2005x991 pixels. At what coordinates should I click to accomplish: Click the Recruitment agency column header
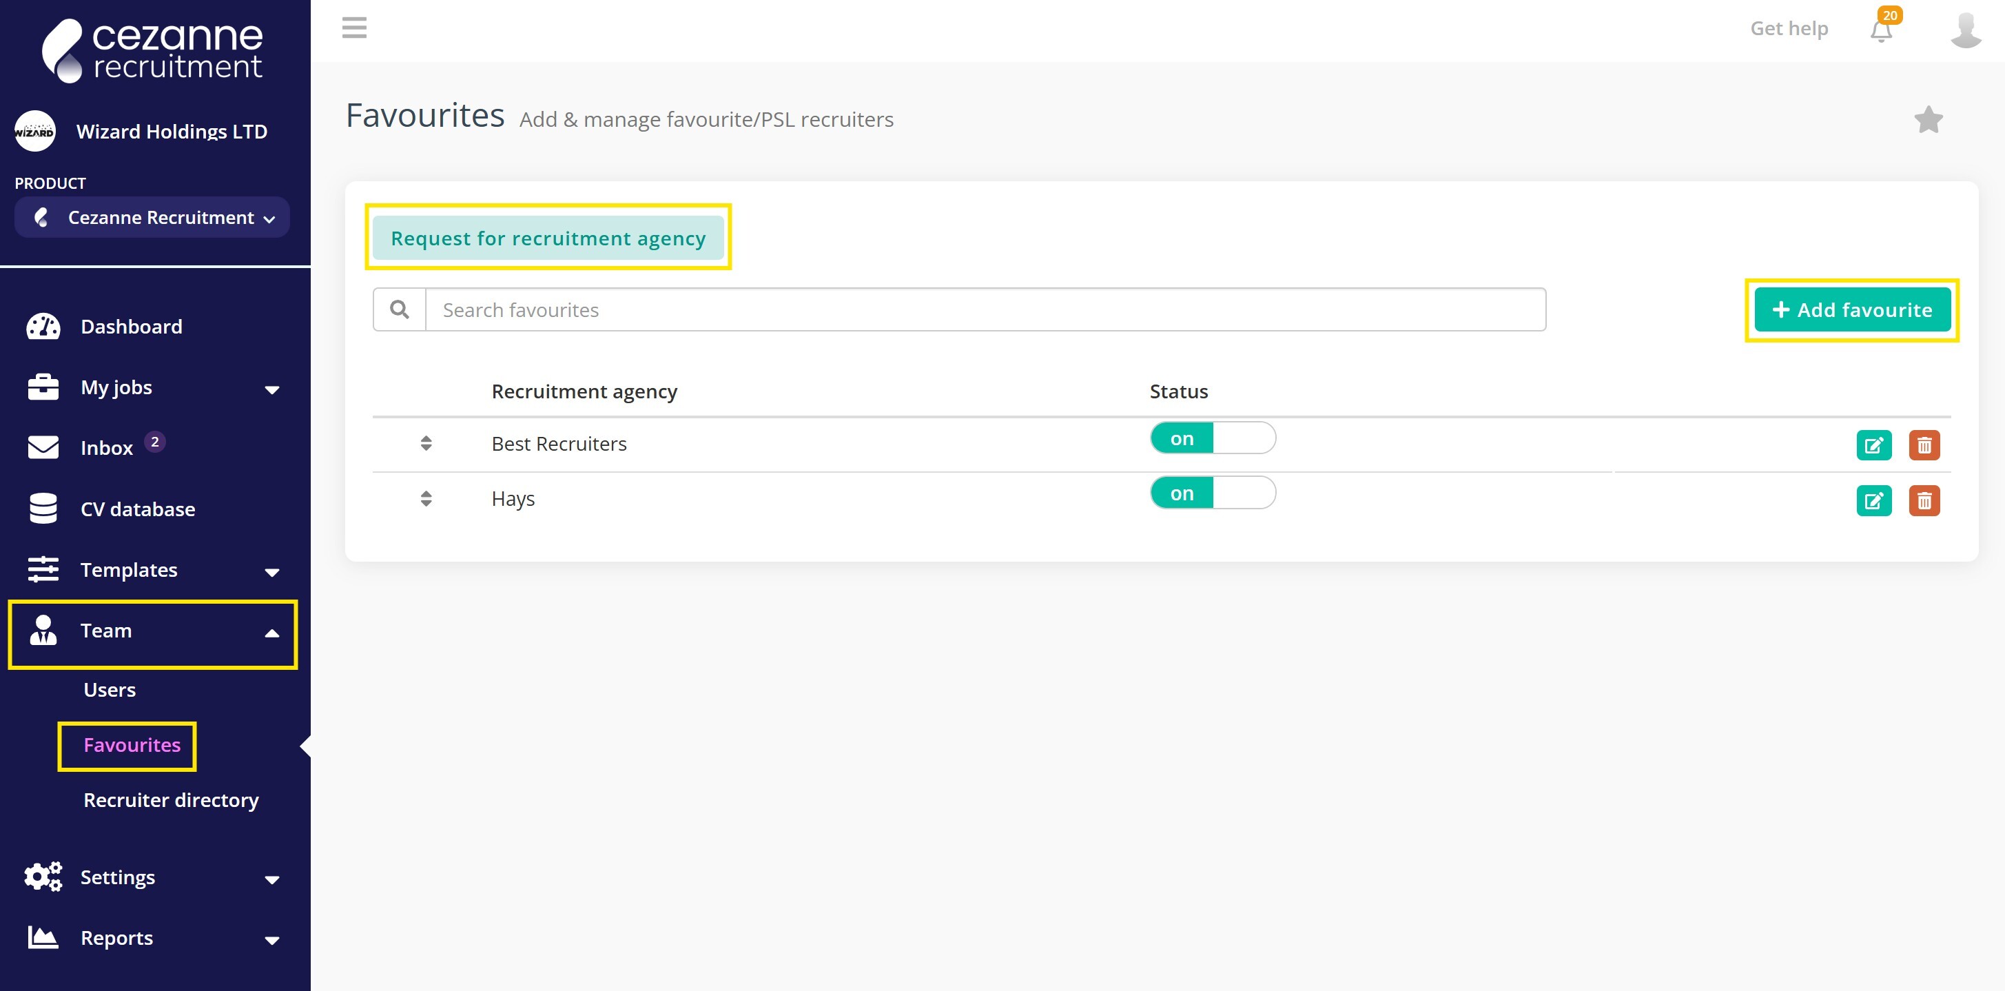click(x=584, y=391)
